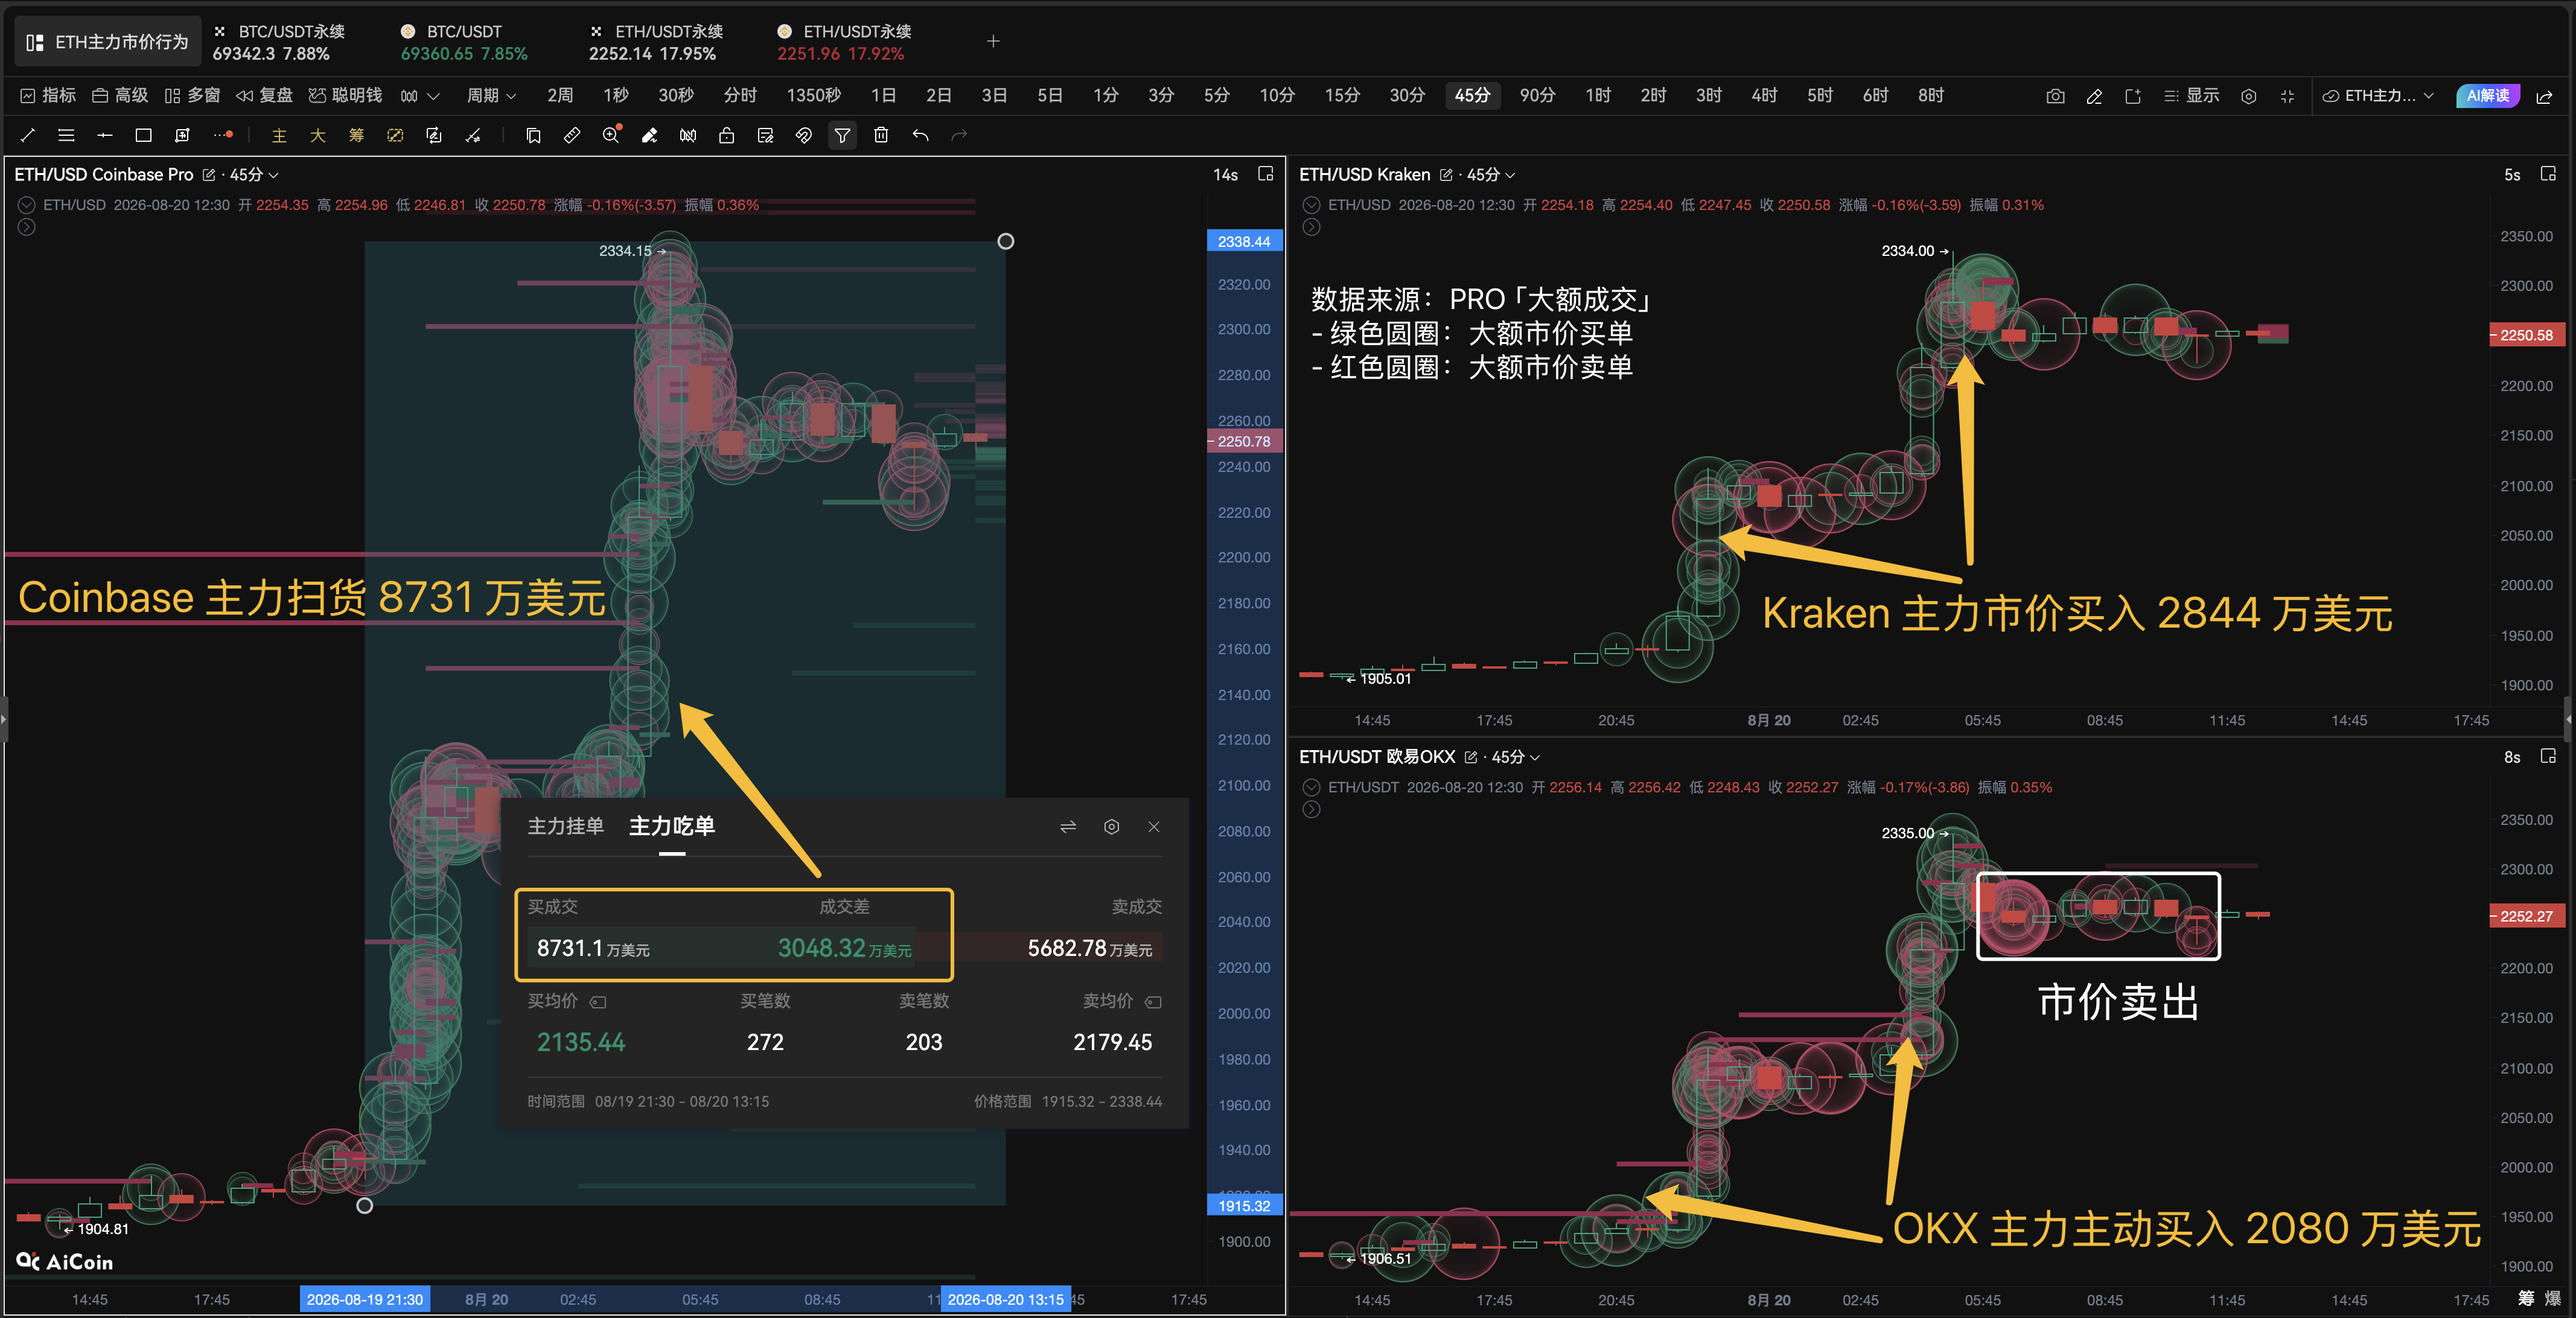
Task: Select the ETH主力市价行为 layout tab
Action: pos(107,42)
